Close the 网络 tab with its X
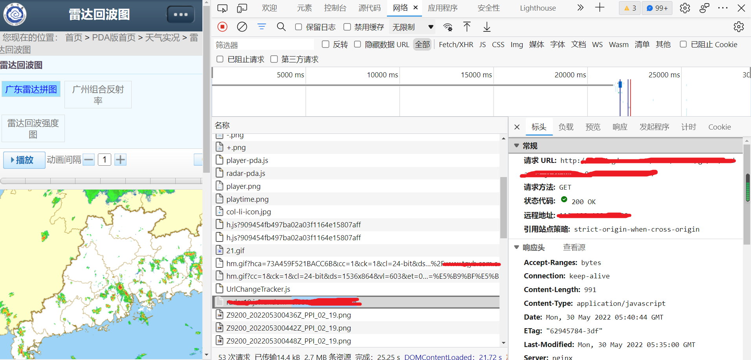The width and height of the screenshot is (751, 360). pyautogui.click(x=415, y=7)
